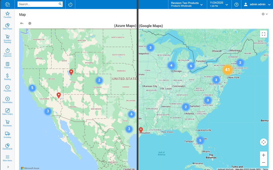
Task: Open the page tools gear menu top-right
Action: coord(264,14)
